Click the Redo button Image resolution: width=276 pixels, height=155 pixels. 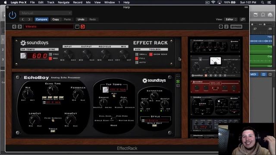pyautogui.click(x=93, y=19)
